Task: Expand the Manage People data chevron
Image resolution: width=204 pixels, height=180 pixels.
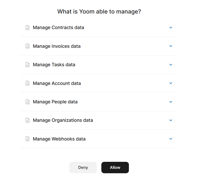Action: (171, 102)
